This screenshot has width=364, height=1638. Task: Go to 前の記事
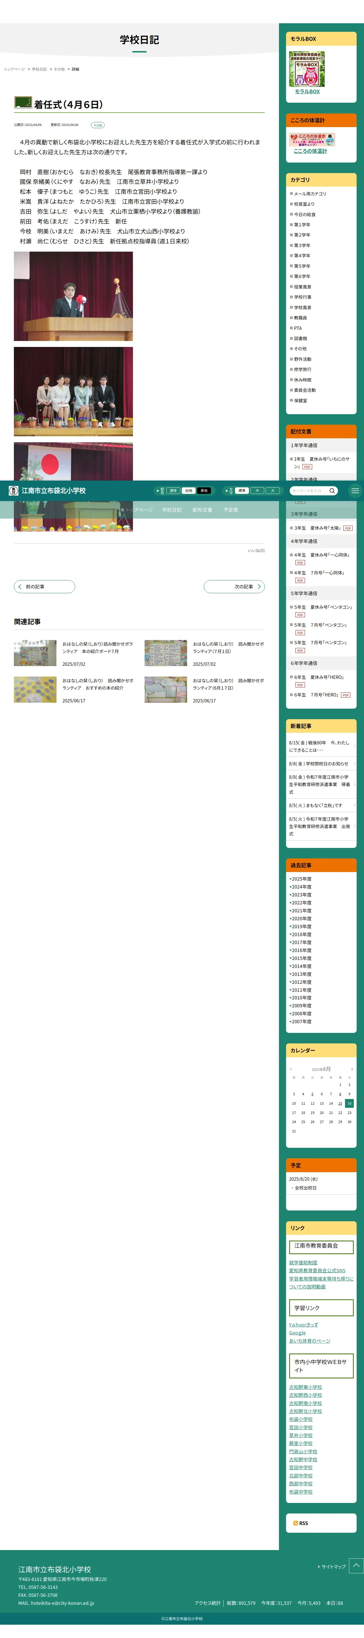click(x=45, y=587)
